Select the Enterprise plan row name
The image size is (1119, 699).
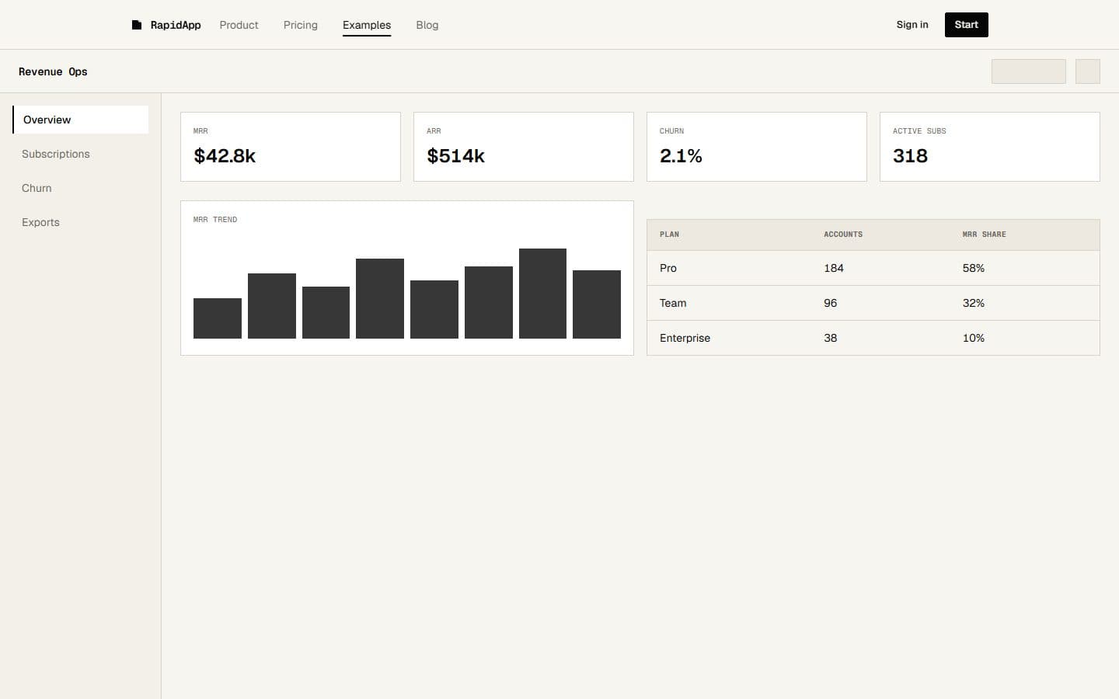click(685, 338)
